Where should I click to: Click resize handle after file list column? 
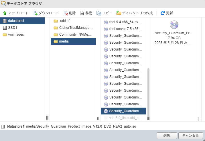tap(148, 118)
